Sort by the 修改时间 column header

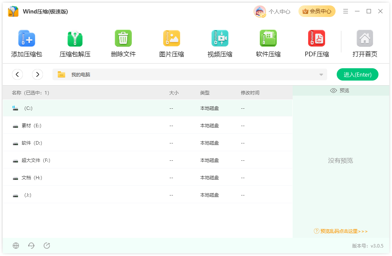[250, 93]
